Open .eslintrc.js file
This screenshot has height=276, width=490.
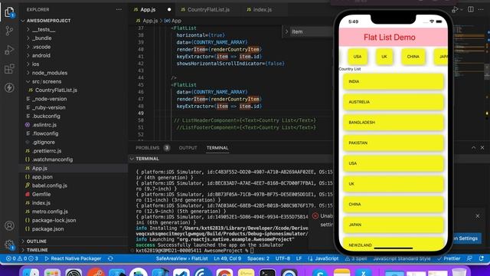(44, 125)
